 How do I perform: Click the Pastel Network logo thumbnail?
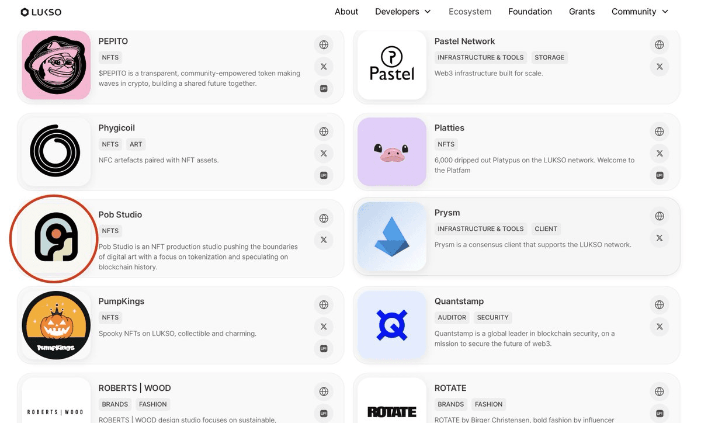(391, 65)
